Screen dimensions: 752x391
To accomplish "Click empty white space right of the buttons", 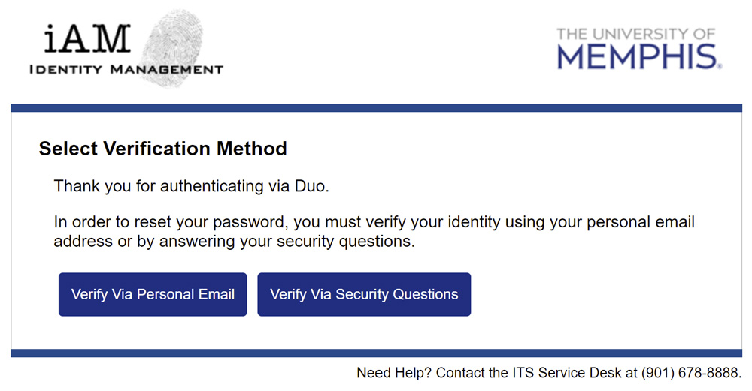I will click(x=602, y=294).
